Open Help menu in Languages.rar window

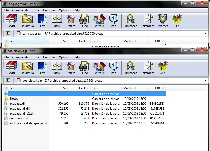(76, 10)
